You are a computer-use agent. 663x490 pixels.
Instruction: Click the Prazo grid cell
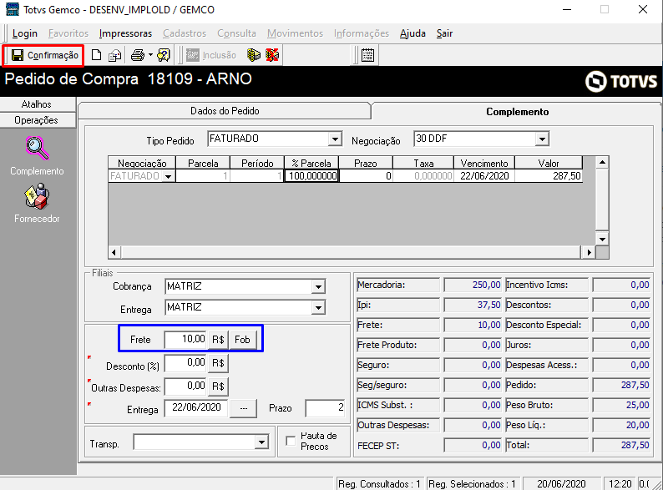[x=366, y=176]
